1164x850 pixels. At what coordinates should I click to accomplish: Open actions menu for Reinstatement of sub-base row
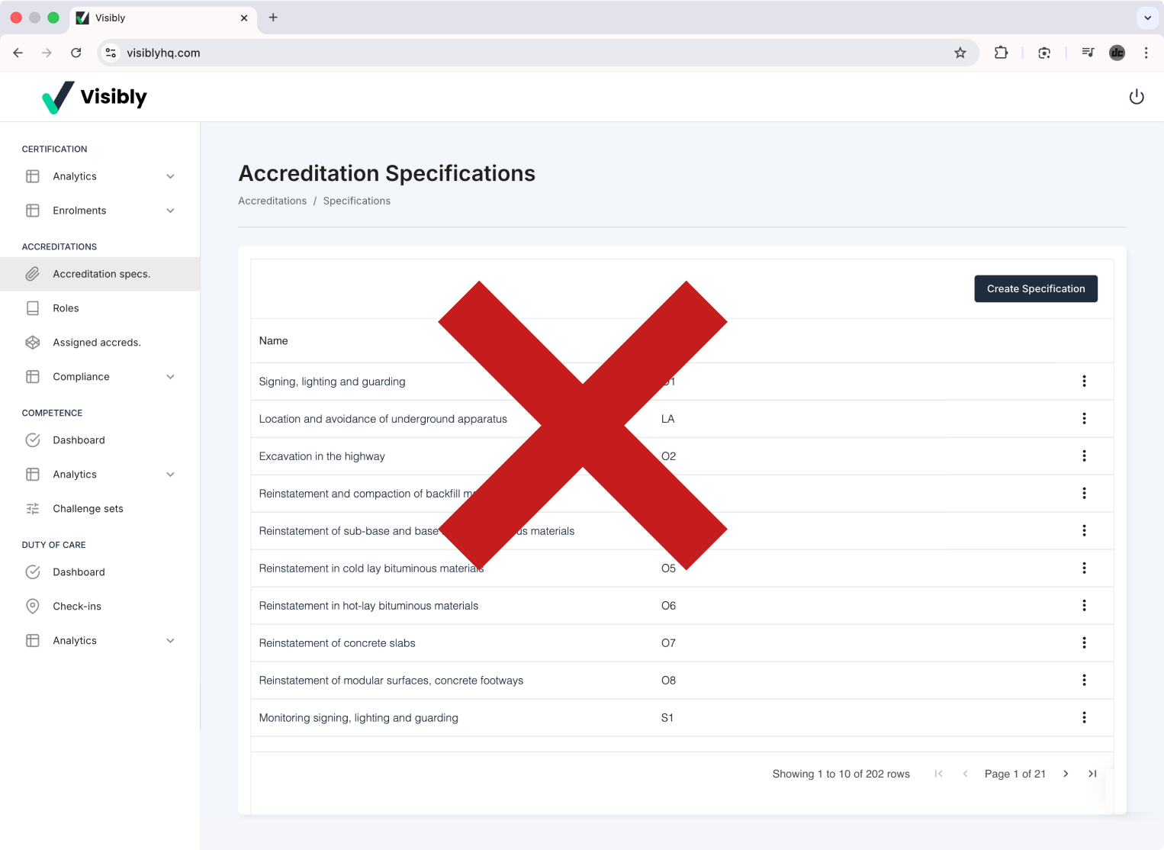point(1084,531)
